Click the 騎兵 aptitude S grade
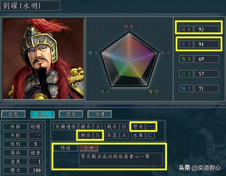 (x=98, y=135)
